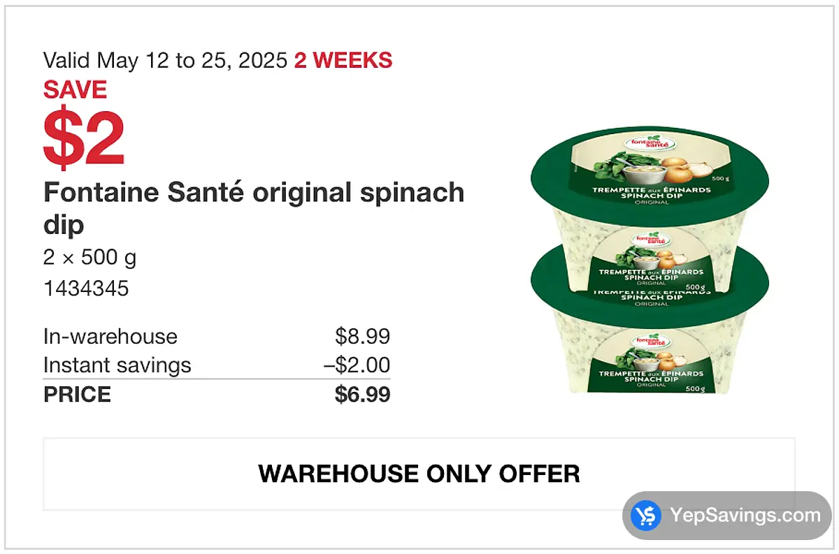Click the YepSavings dollar tag icon
This screenshot has width=839, height=554.
pos(645,516)
